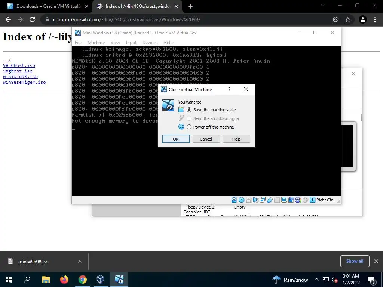
Task: Click the hard disk activity indicator icon
Action: 234,200
